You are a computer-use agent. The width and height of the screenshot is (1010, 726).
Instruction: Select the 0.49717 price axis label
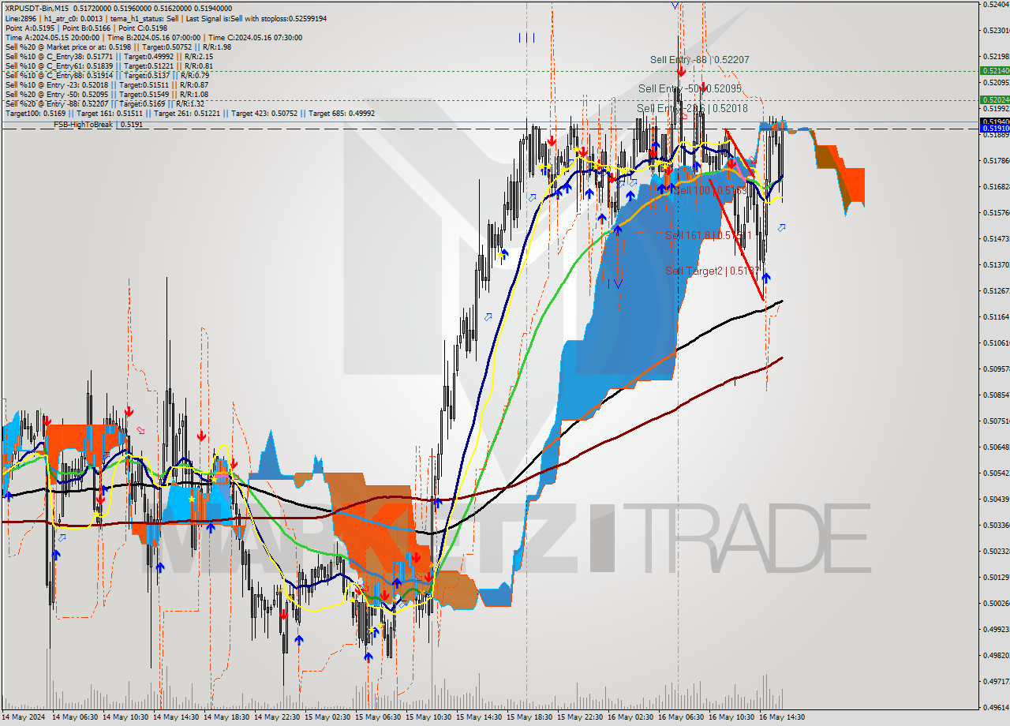tap(996, 681)
